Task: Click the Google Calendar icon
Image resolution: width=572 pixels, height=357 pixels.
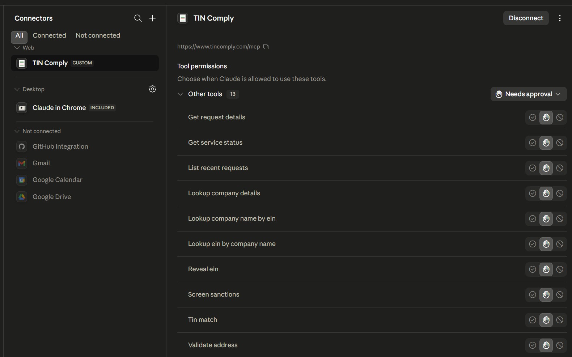Action: (x=22, y=180)
